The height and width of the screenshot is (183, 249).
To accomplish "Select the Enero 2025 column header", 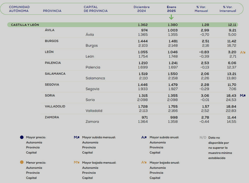I will [171, 9].
